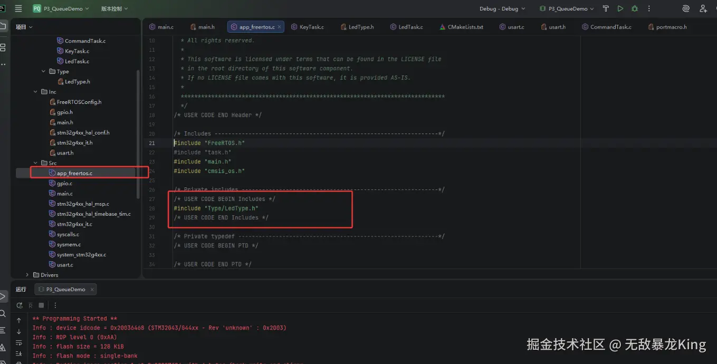
Task: Open P3_QueueDemo run configuration dropdown
Action: coord(567,8)
